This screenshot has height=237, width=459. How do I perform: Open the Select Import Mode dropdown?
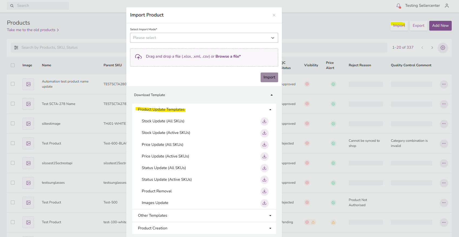pyautogui.click(x=204, y=38)
